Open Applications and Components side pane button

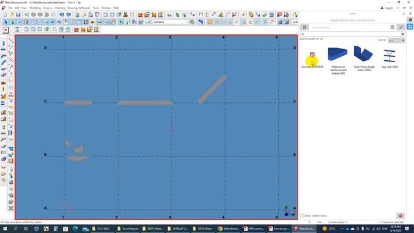click(x=410, y=27)
